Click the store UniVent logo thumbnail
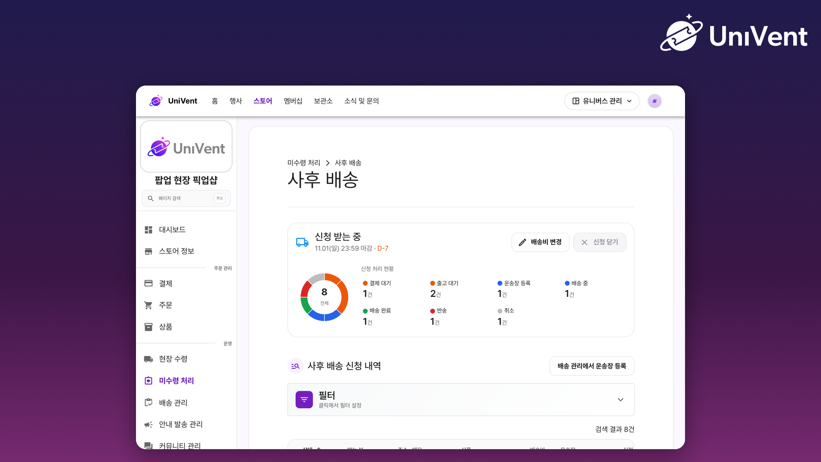The height and width of the screenshot is (462, 821). 186,147
